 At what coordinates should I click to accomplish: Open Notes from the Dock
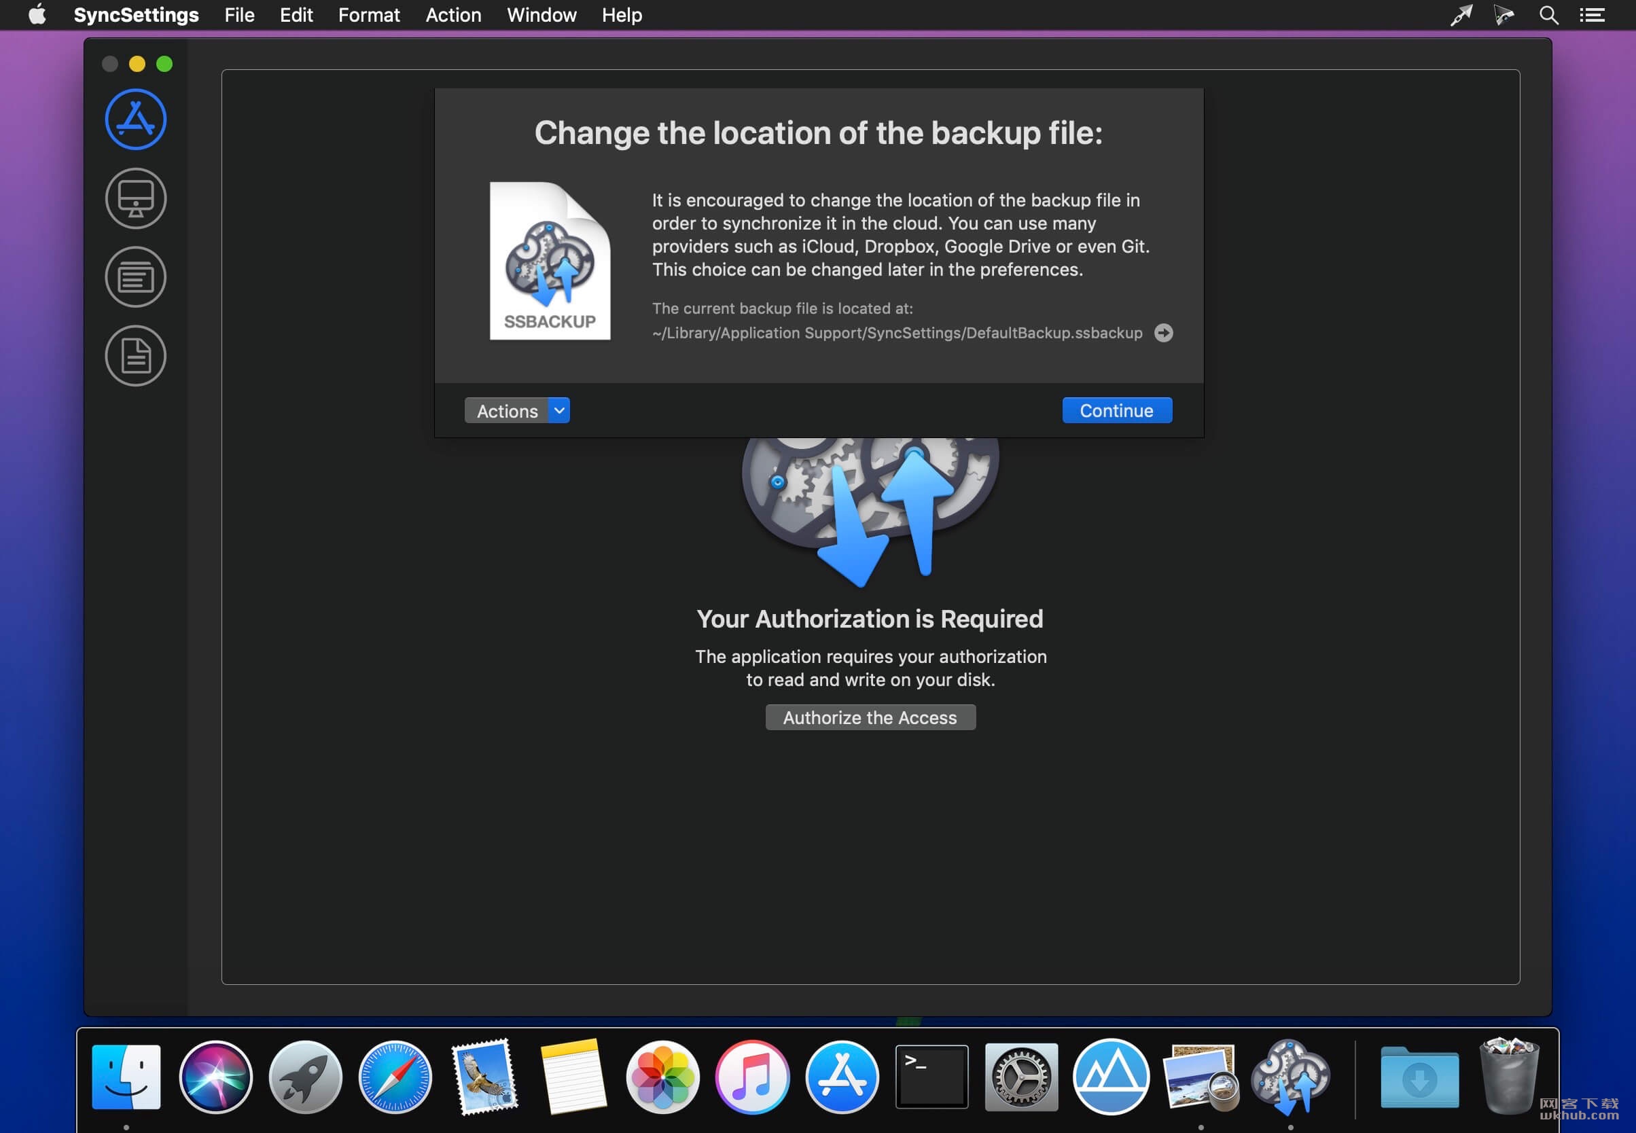coord(573,1077)
